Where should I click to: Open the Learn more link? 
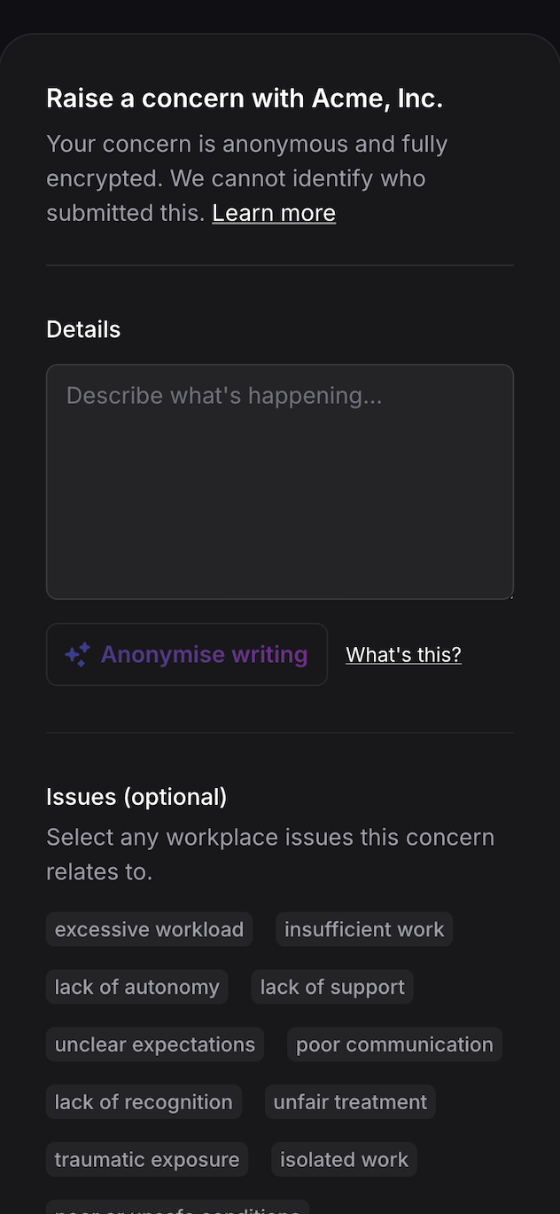click(274, 213)
